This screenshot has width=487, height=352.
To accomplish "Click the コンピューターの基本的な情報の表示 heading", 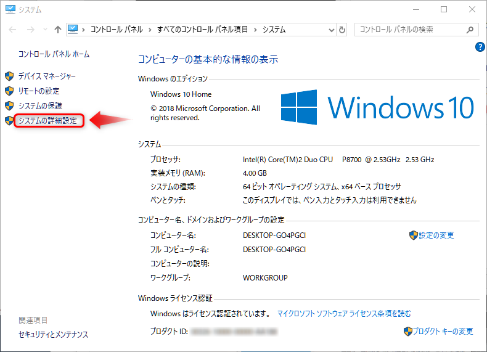I will [208, 59].
